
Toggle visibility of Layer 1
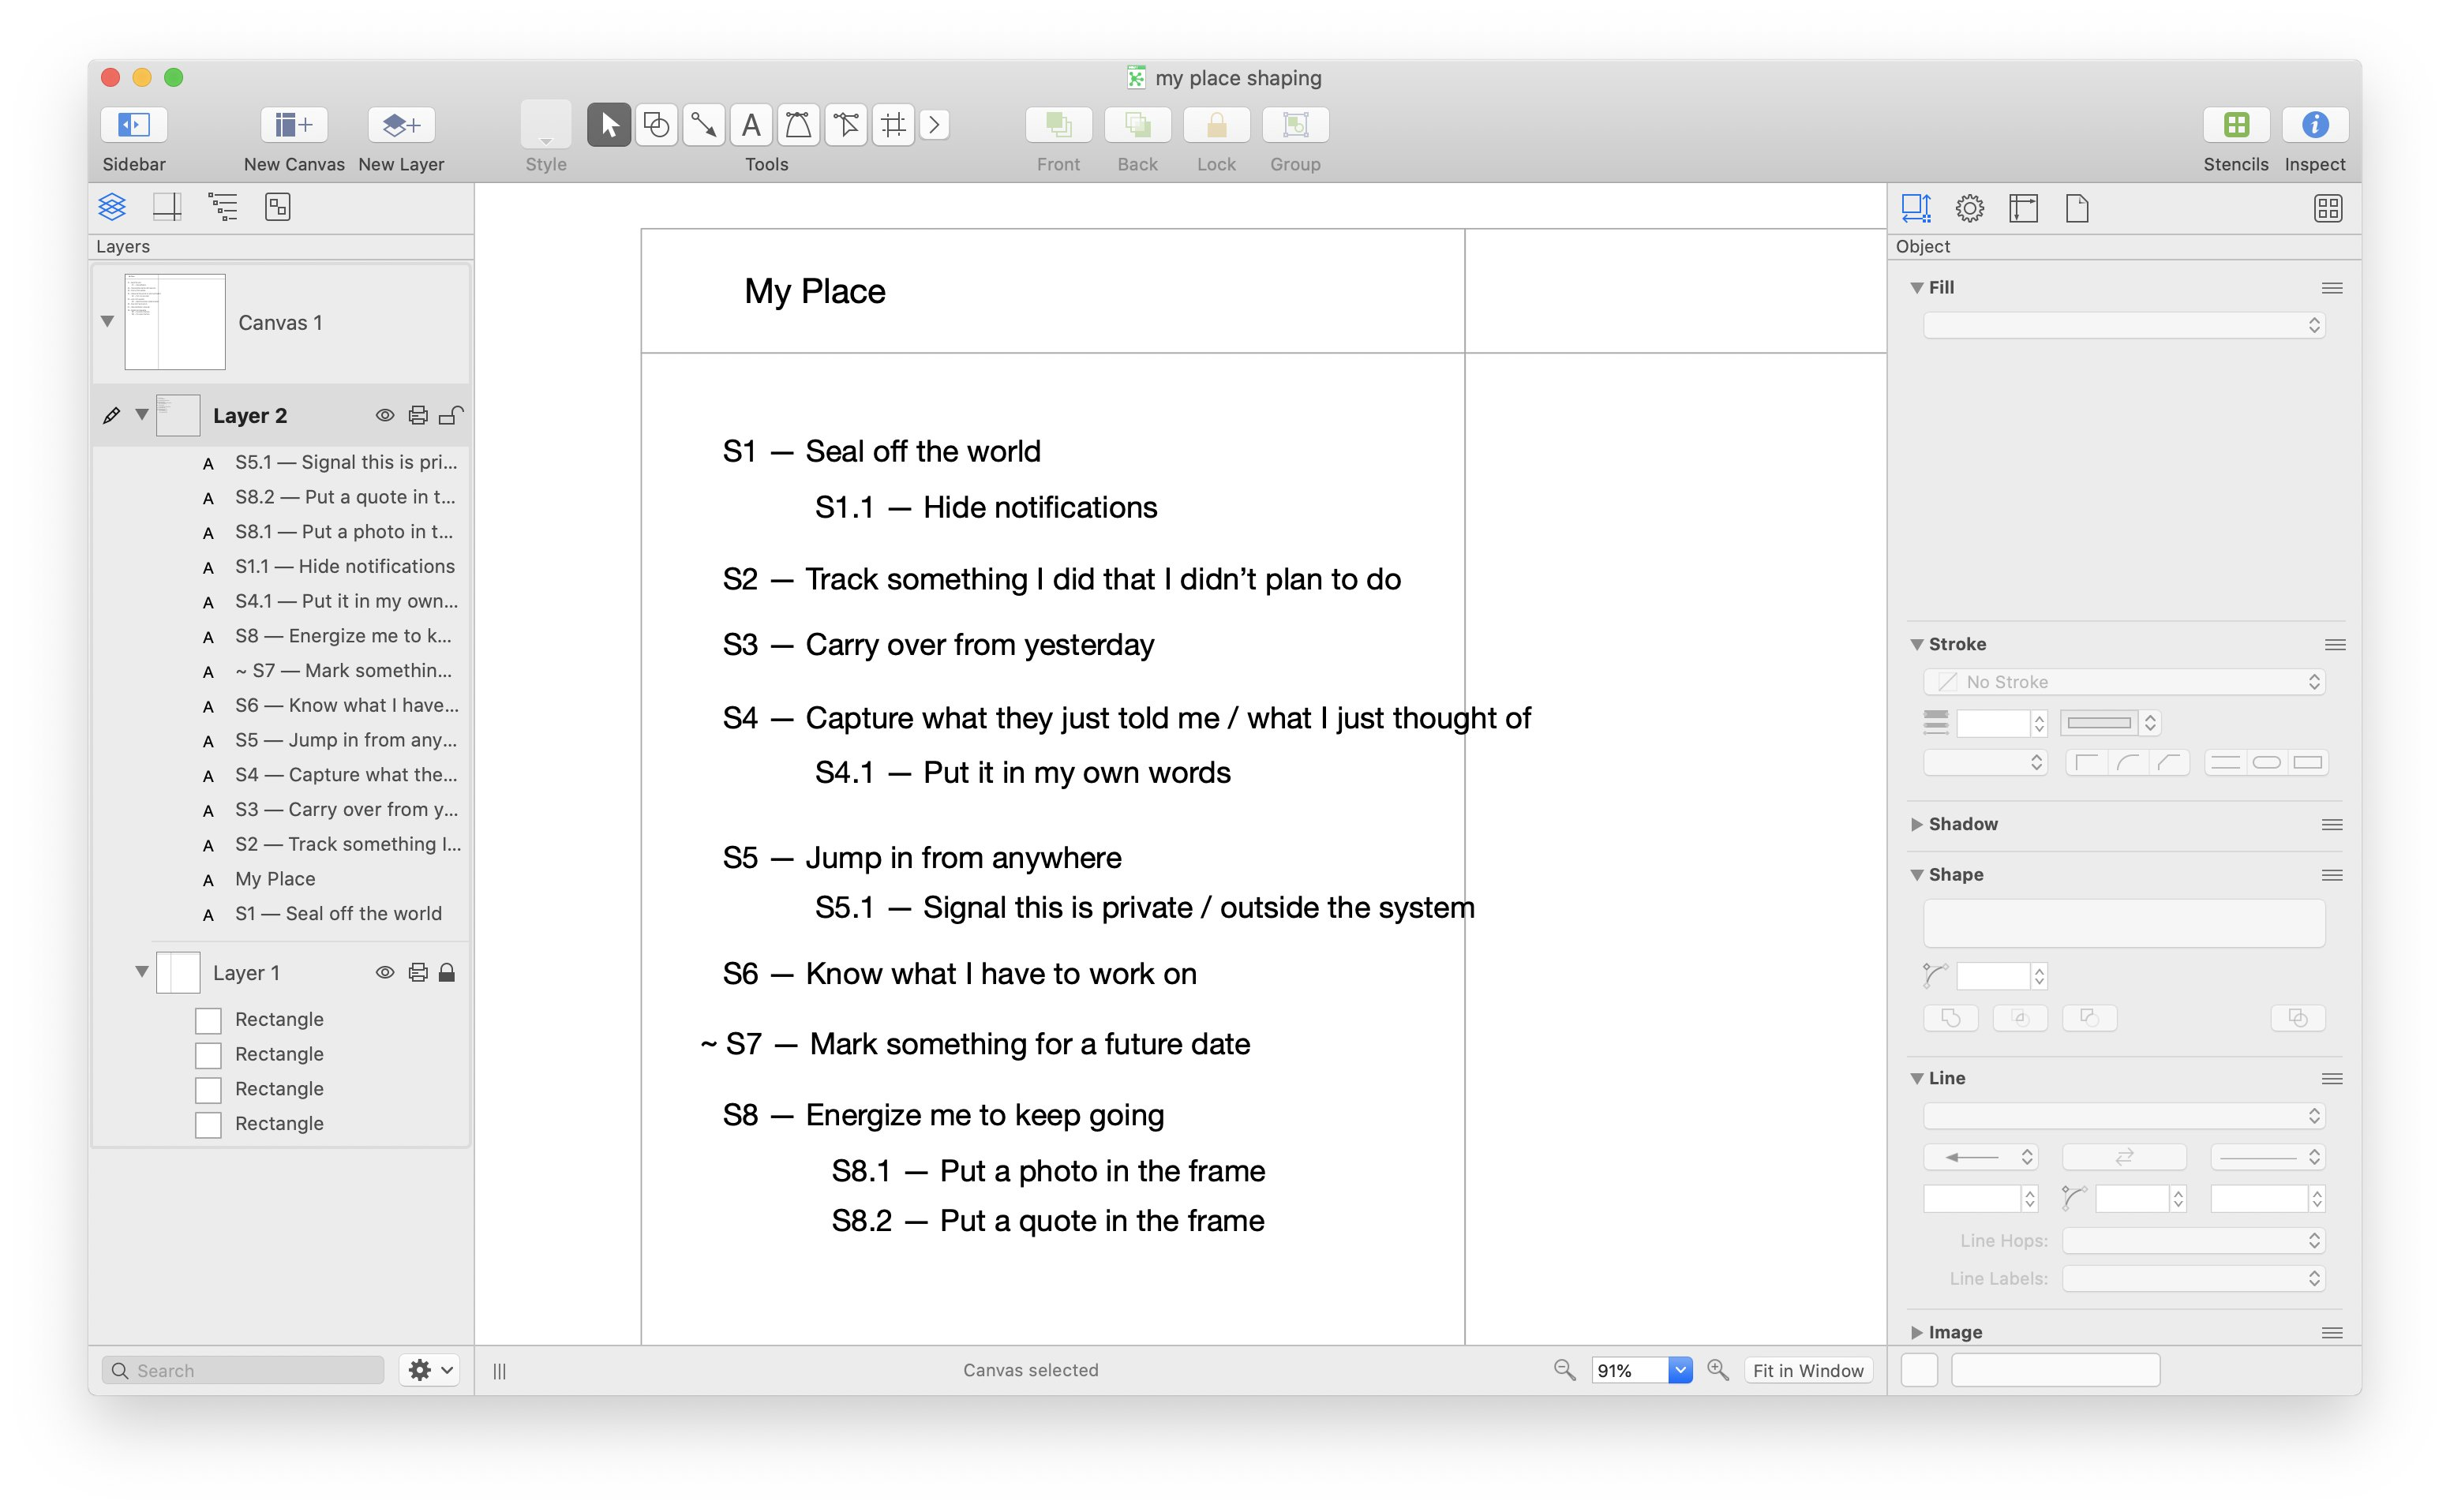(x=385, y=972)
